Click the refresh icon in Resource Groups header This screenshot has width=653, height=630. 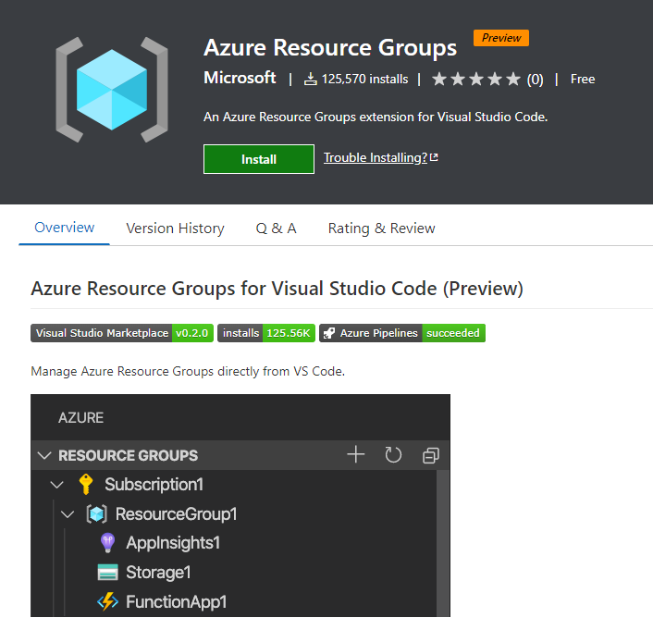pyautogui.click(x=393, y=454)
